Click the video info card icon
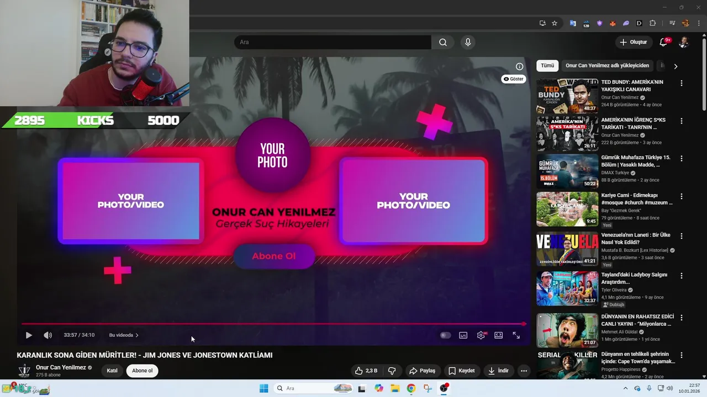707x397 pixels. 519,67
